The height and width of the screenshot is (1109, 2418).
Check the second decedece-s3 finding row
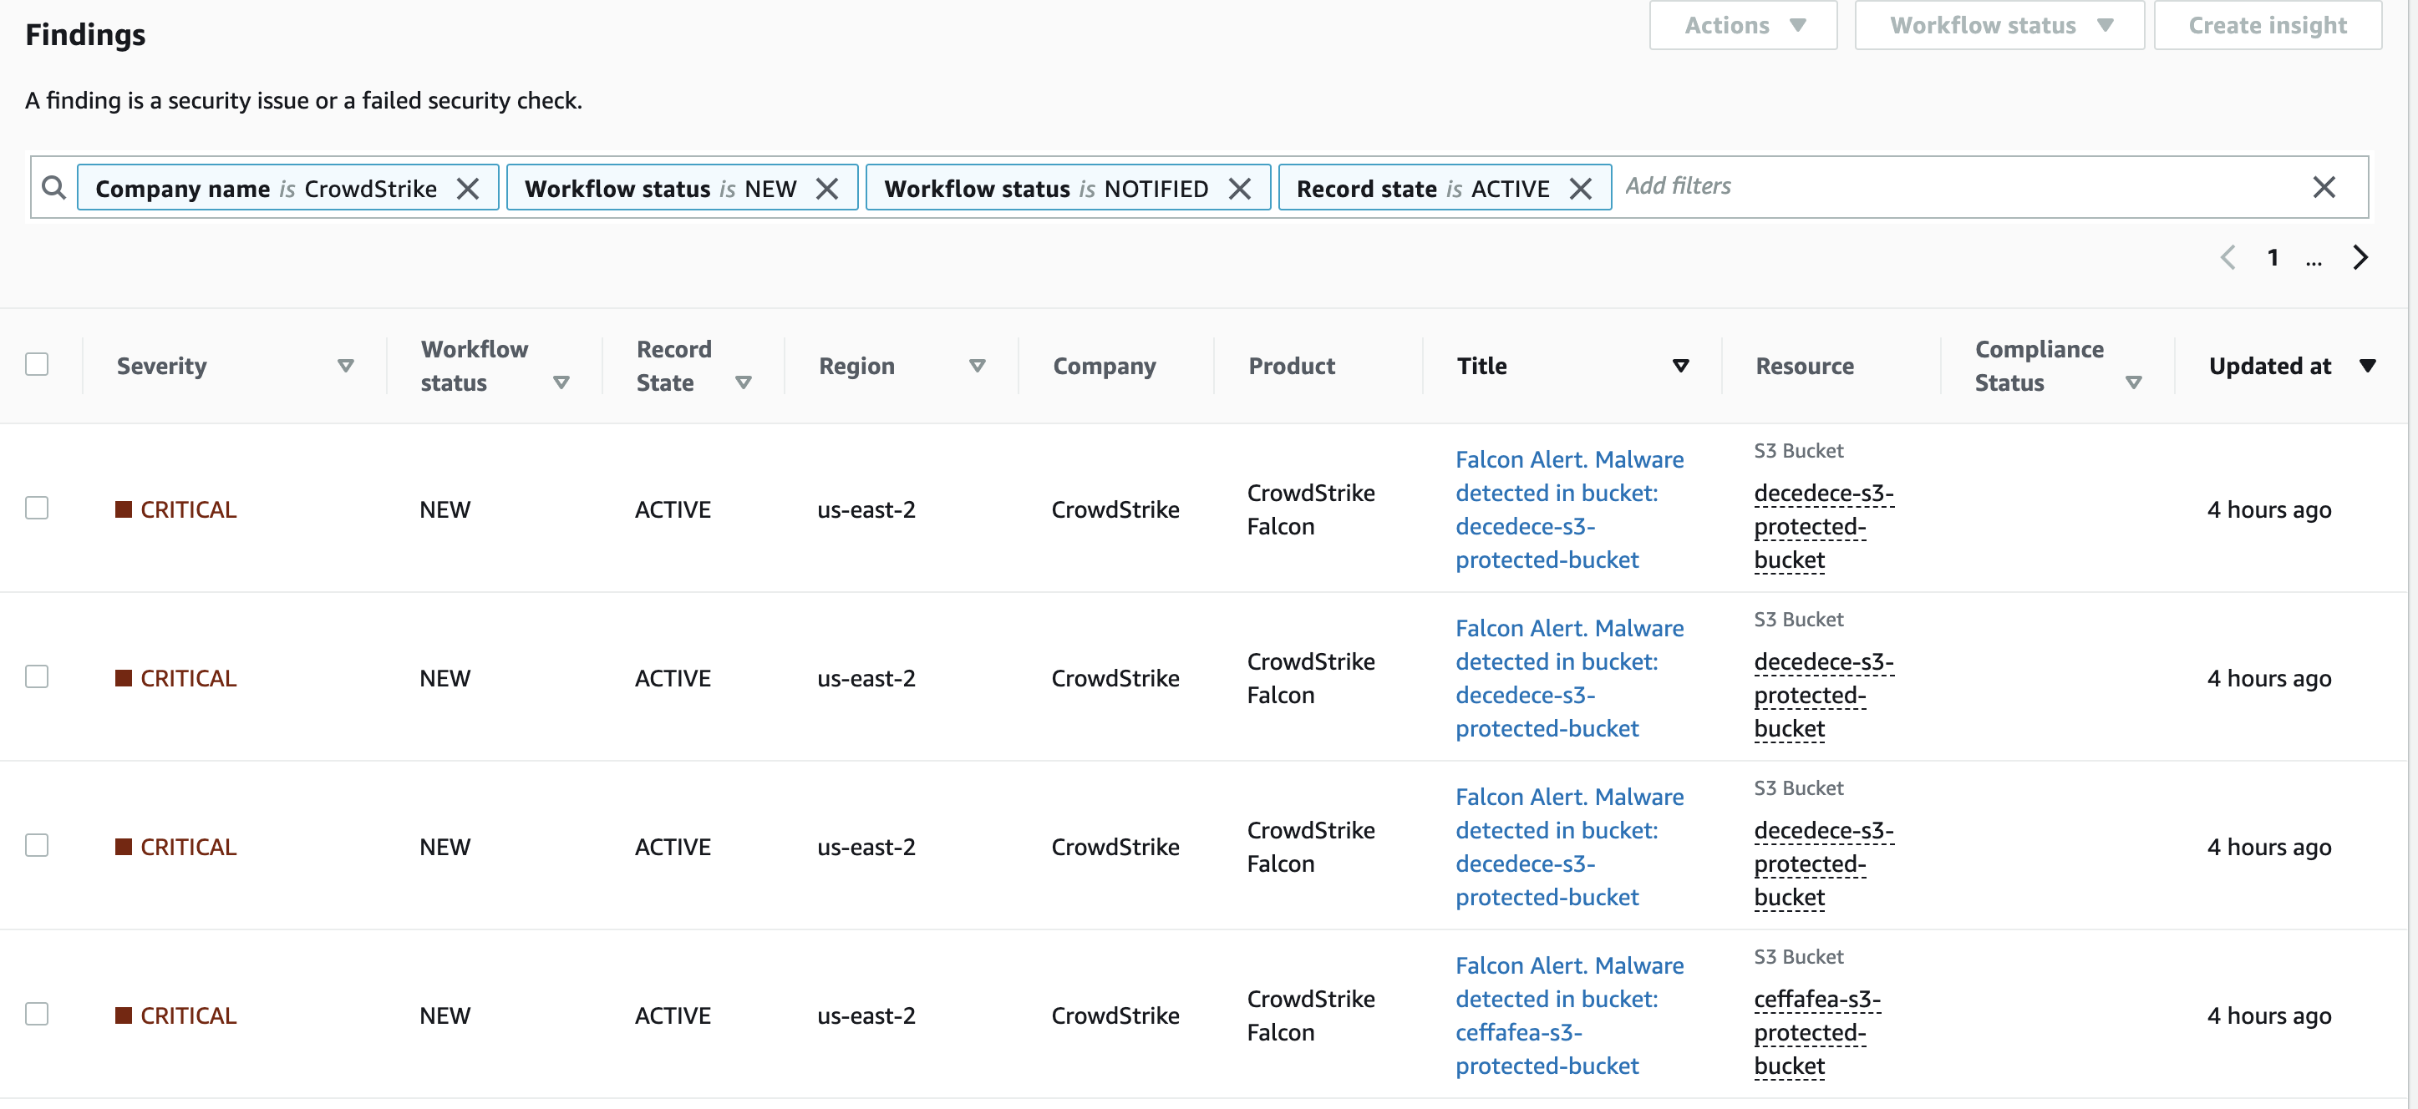pos(37,676)
